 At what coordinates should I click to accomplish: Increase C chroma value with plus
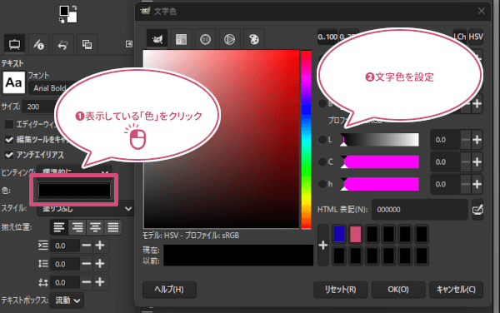click(x=477, y=162)
